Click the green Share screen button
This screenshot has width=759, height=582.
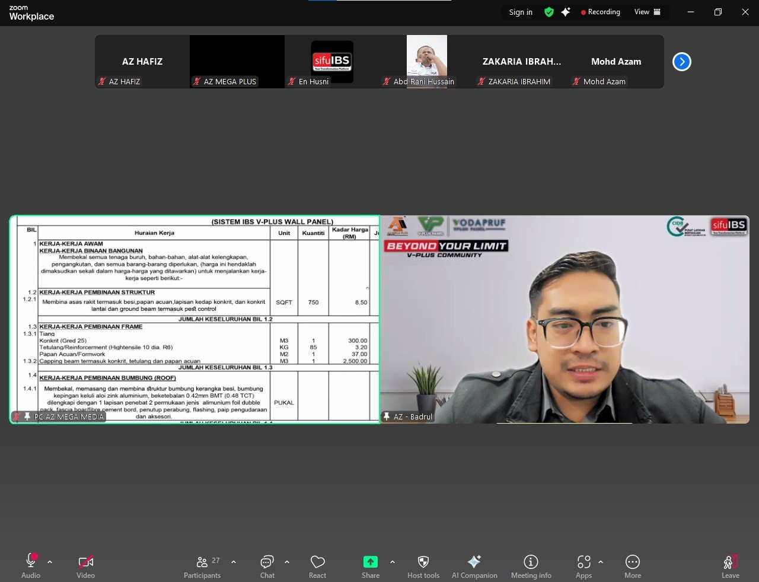tap(371, 566)
